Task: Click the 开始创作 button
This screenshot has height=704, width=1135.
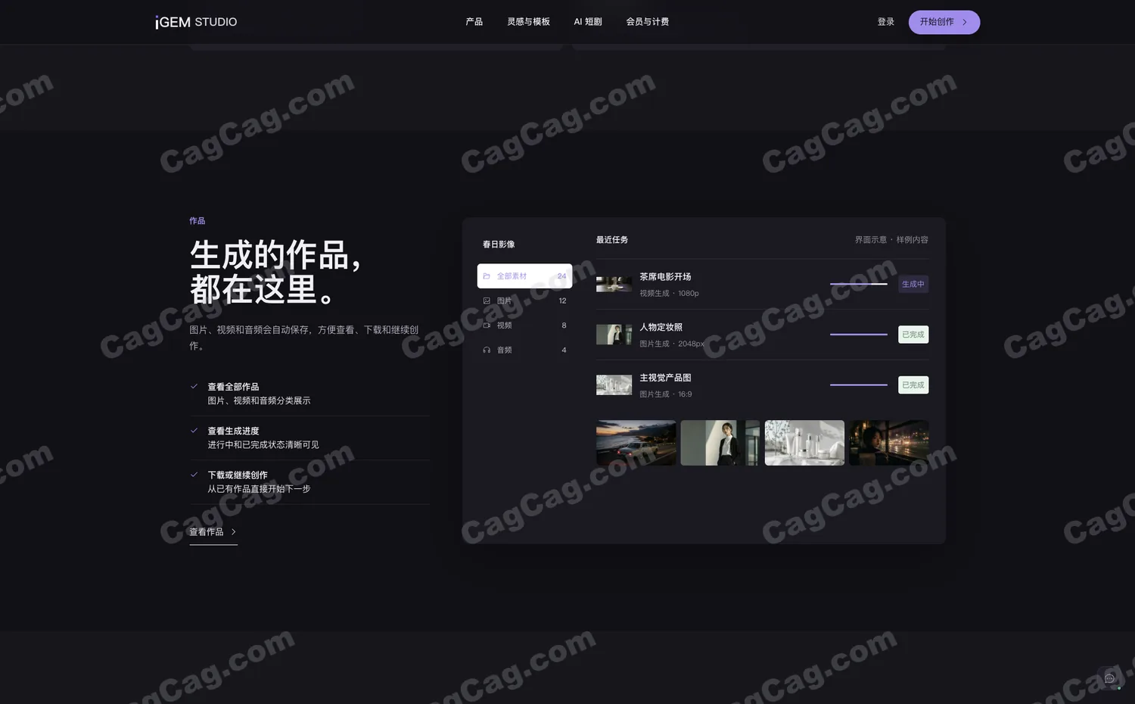Action: point(944,22)
